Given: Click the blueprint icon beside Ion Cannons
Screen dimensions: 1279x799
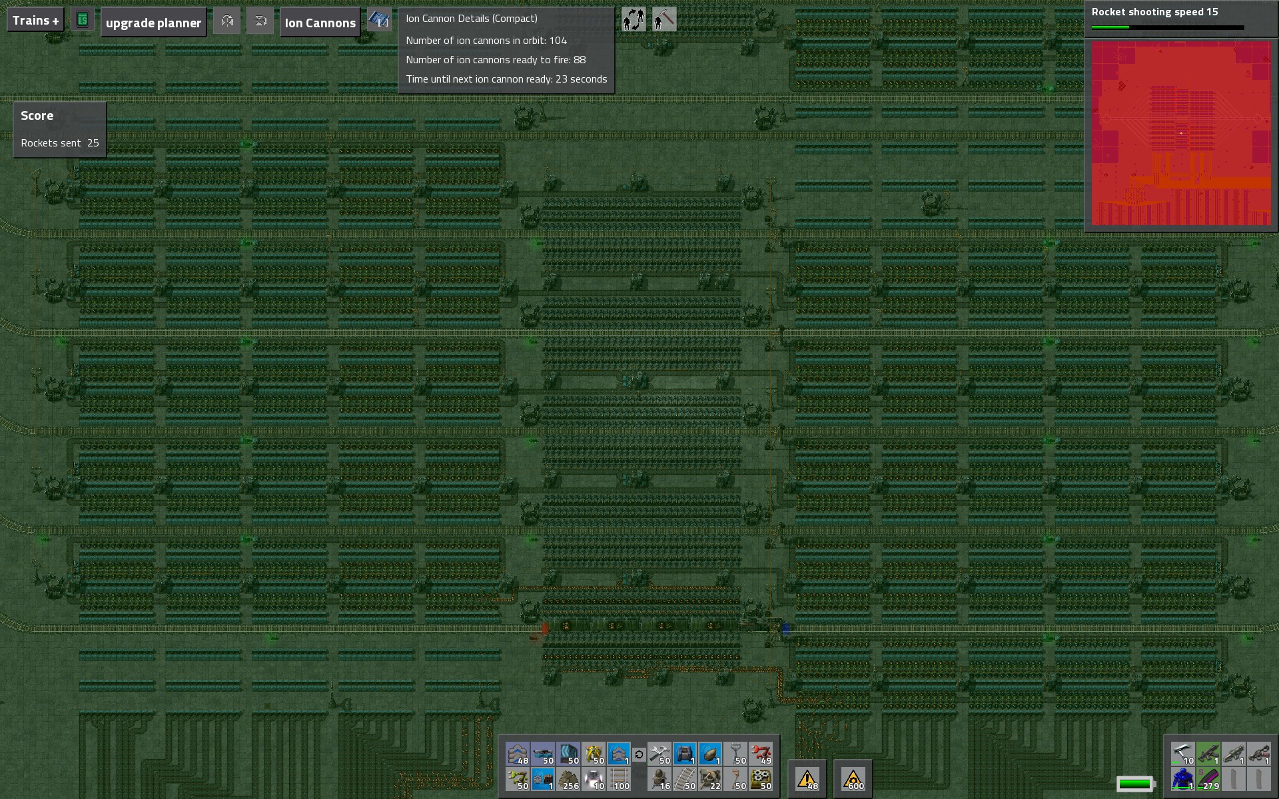Looking at the screenshot, I should (x=379, y=20).
